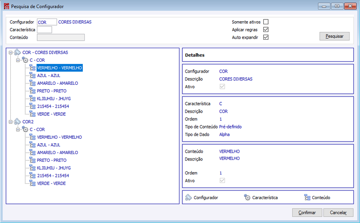Click the Alpha data type value
Viewport: 360px width, 223px height.
click(224, 135)
